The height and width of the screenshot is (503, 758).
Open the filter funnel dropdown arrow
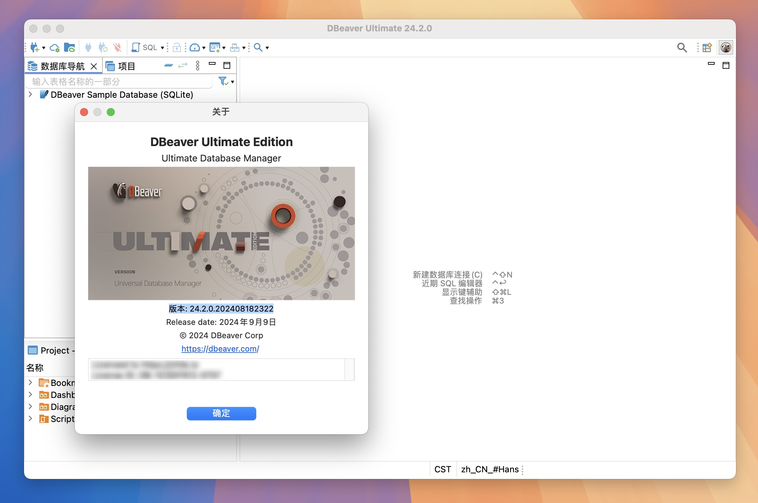pos(233,82)
